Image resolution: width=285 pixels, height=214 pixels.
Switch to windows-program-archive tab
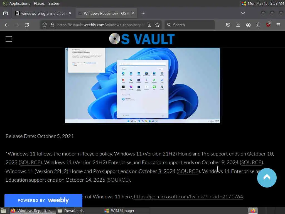[44, 13]
